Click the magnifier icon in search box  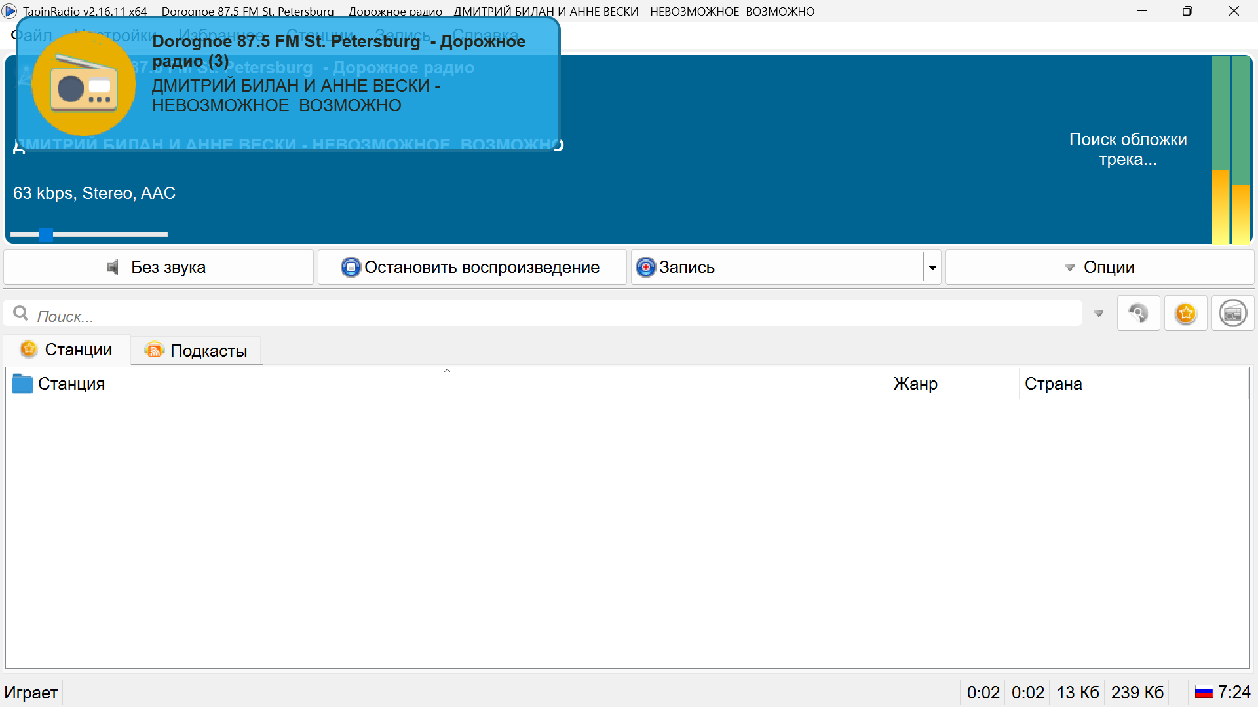tap(21, 314)
